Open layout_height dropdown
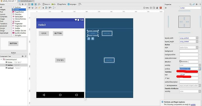 [x=197, y=41]
